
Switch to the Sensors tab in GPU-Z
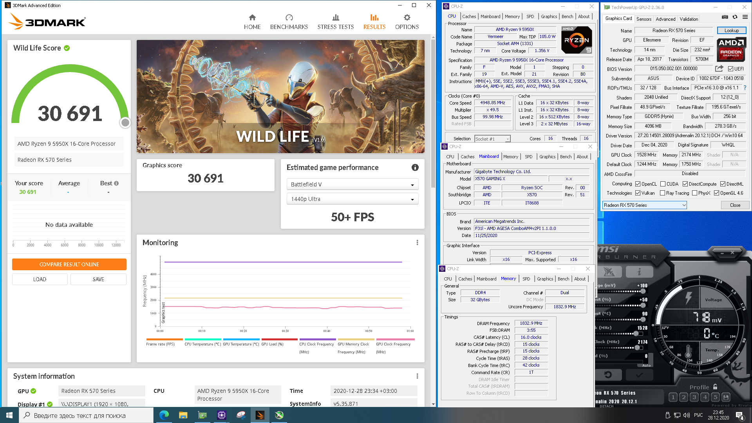pos(644,19)
